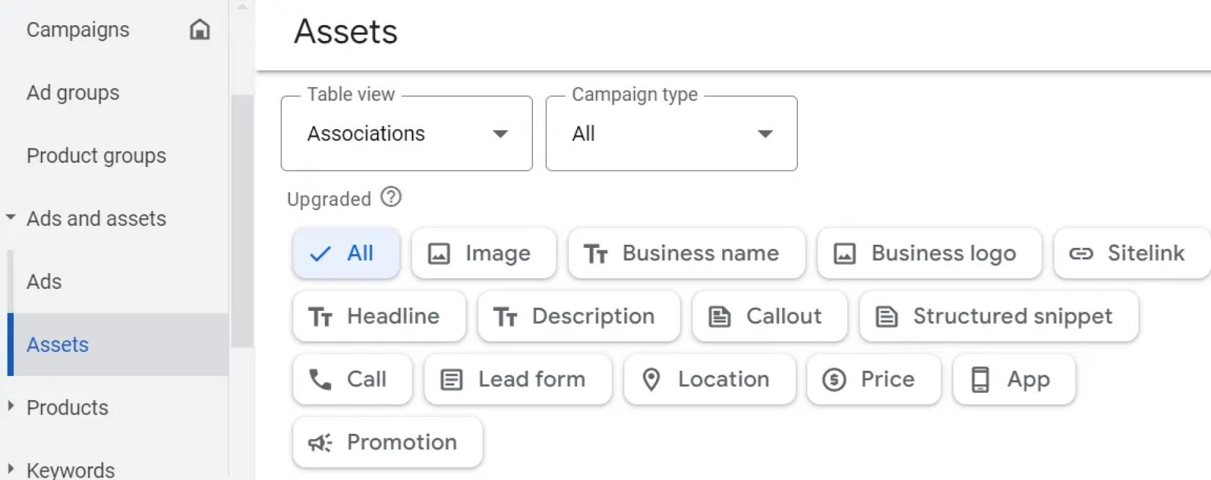Choose the Location asset chip

pyautogui.click(x=710, y=379)
